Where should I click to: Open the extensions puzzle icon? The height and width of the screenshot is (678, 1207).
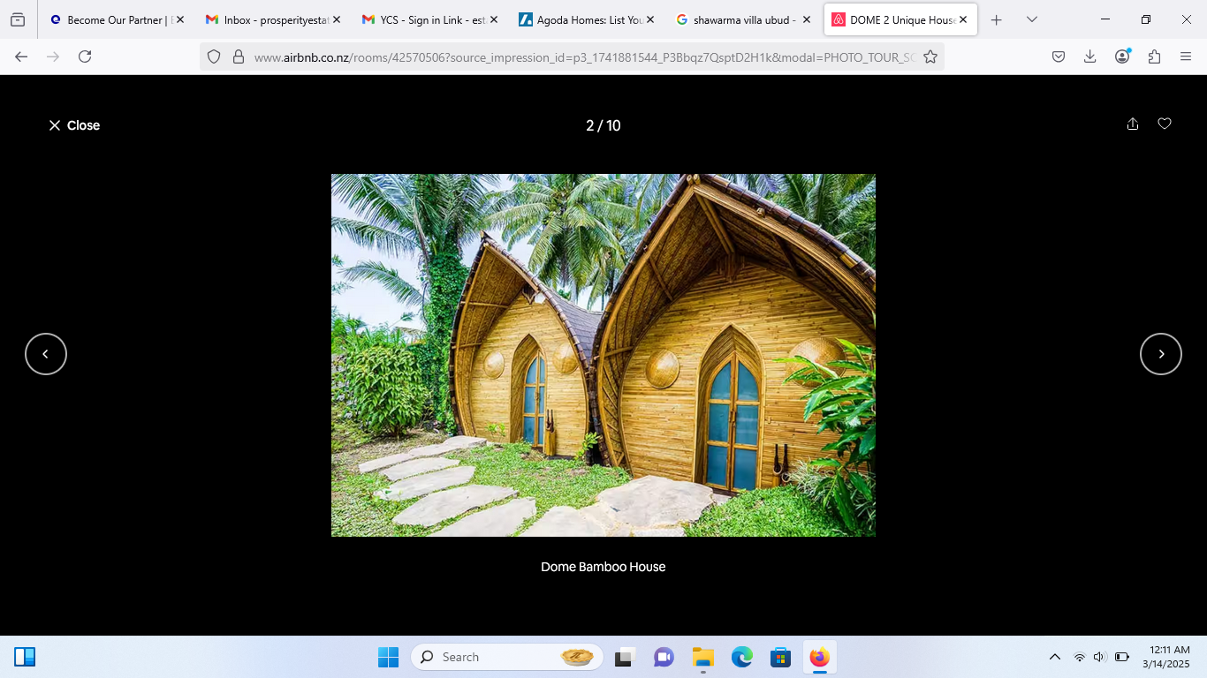pyautogui.click(x=1154, y=56)
